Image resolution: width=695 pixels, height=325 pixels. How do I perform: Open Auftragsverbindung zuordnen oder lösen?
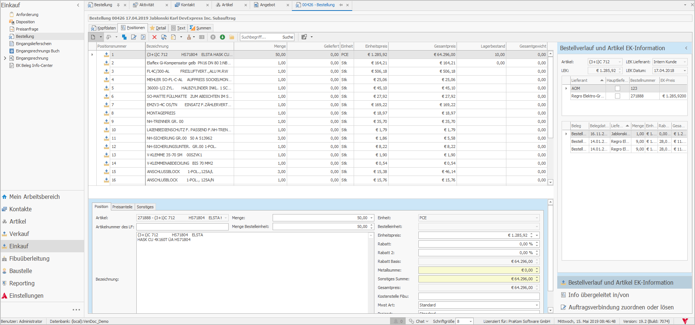tap(621, 307)
